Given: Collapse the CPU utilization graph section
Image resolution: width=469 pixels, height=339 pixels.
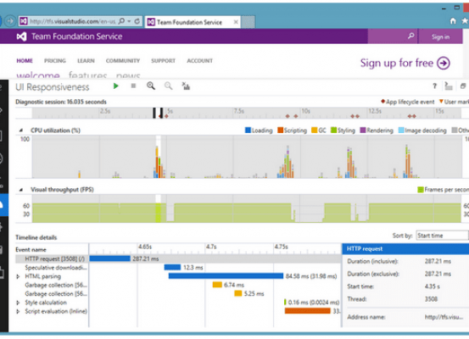Looking at the screenshot, I should tap(20, 131).
